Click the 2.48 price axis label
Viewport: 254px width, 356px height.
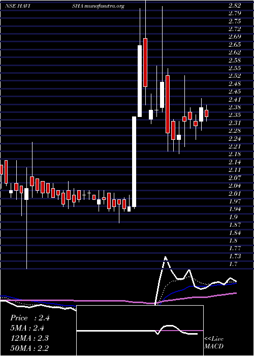pos(235,84)
